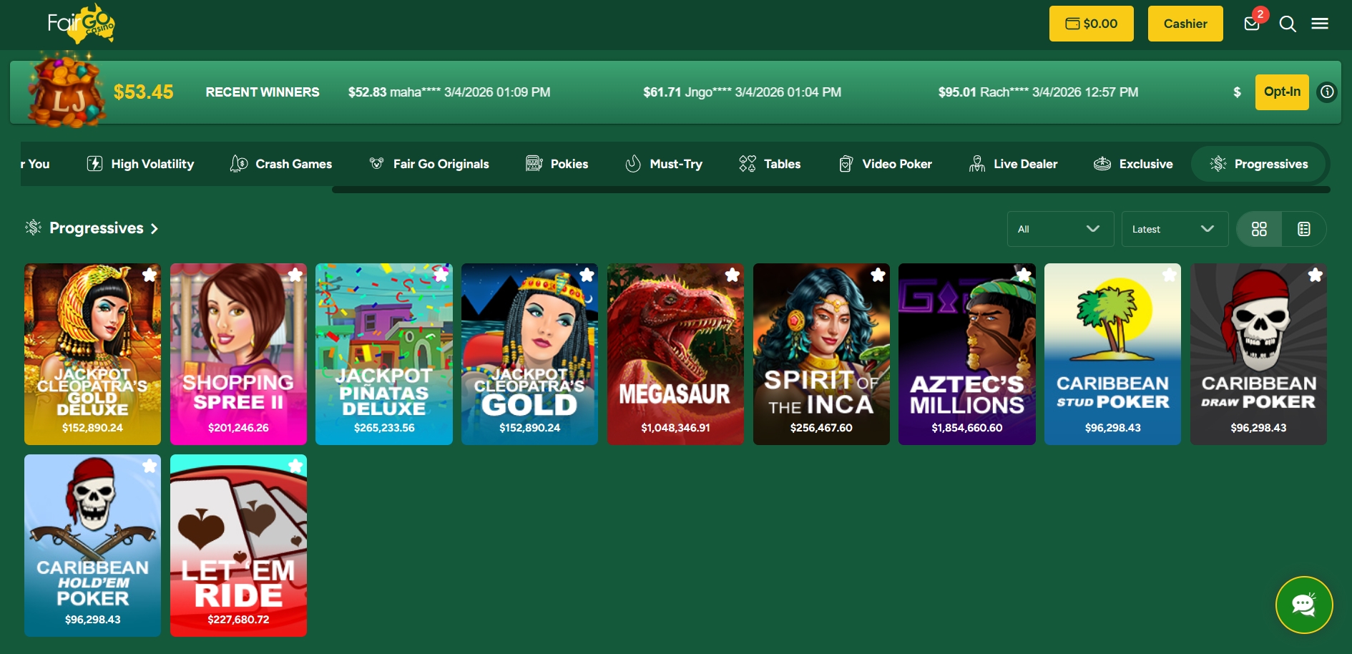The height and width of the screenshot is (654, 1352).
Task: Switch to the Live Dealer category
Action: point(1014,164)
